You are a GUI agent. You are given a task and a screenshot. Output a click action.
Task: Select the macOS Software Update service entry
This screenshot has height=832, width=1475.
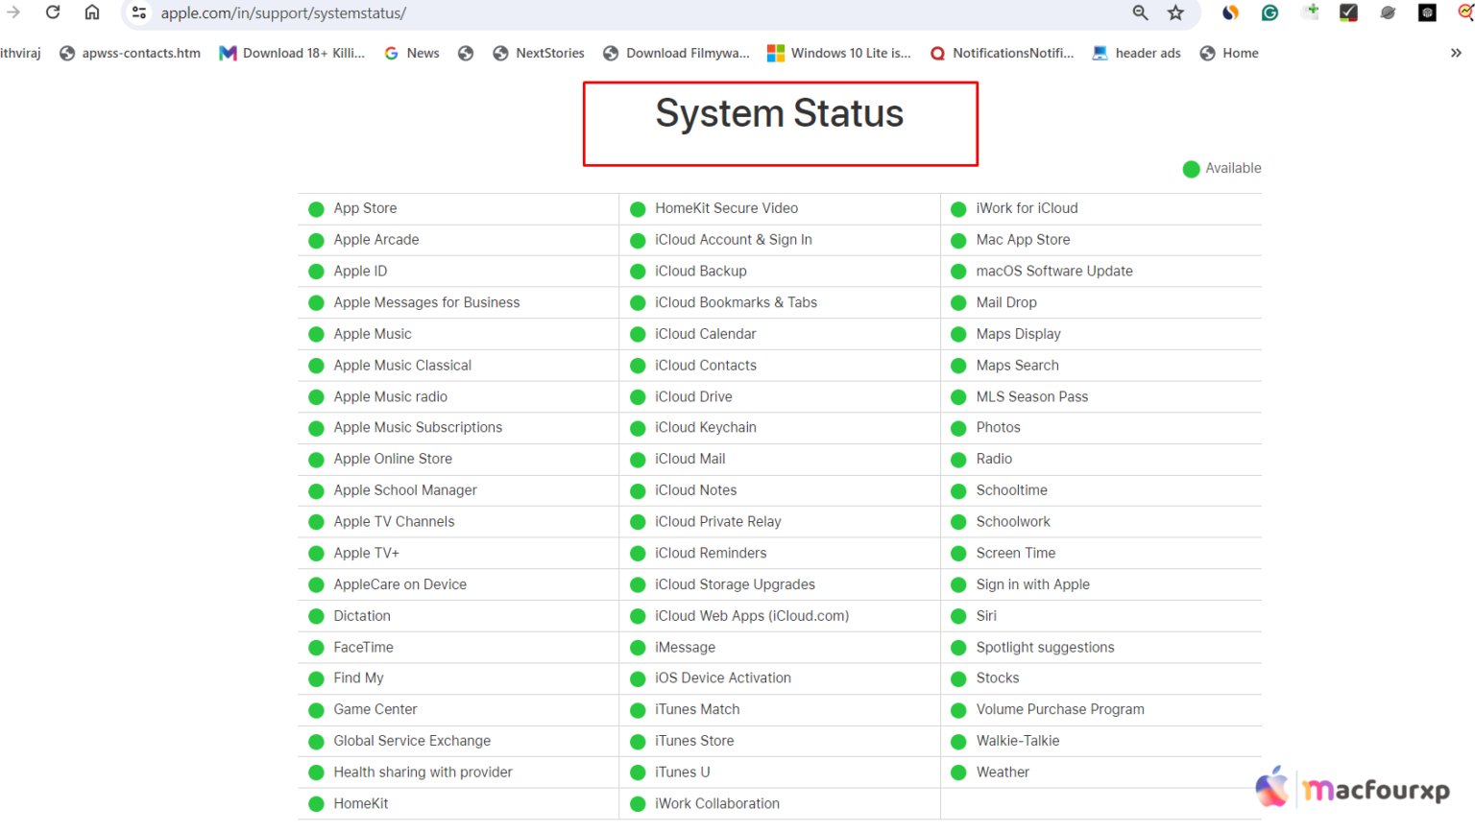click(x=1054, y=271)
